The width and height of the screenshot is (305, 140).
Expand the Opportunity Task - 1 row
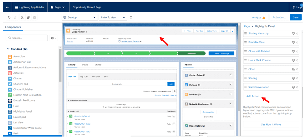coord(67,116)
